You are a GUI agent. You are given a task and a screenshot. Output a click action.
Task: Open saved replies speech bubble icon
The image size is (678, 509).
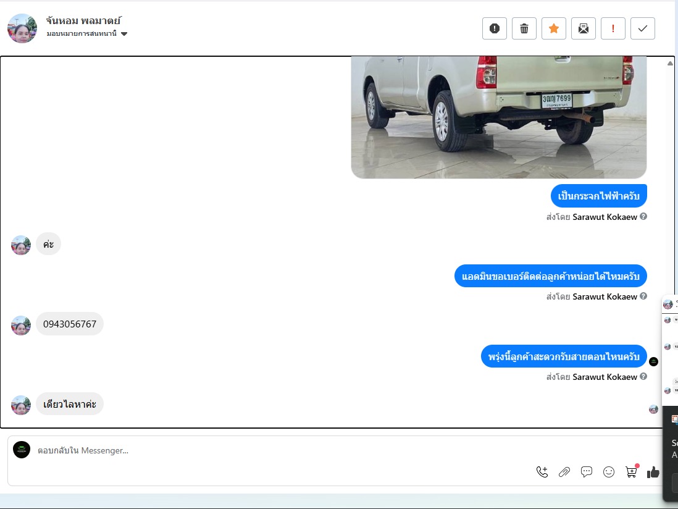pyautogui.click(x=587, y=472)
